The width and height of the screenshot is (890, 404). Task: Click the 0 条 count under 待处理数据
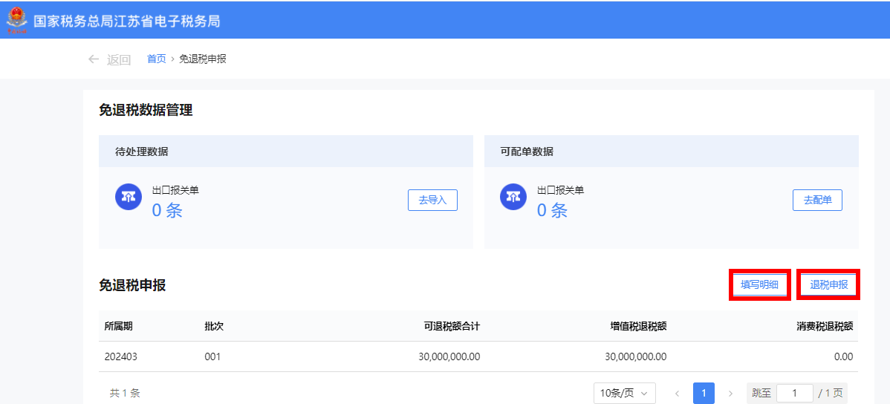coord(167,210)
